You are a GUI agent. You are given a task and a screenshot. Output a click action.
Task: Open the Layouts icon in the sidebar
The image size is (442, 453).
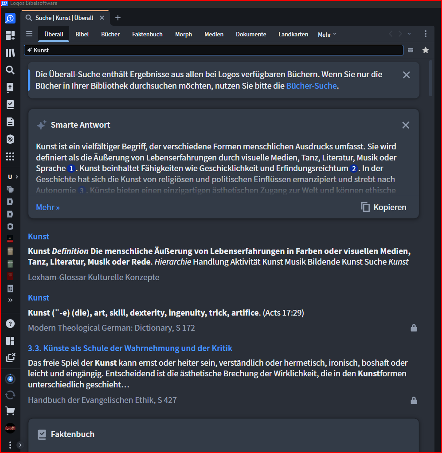click(10, 341)
